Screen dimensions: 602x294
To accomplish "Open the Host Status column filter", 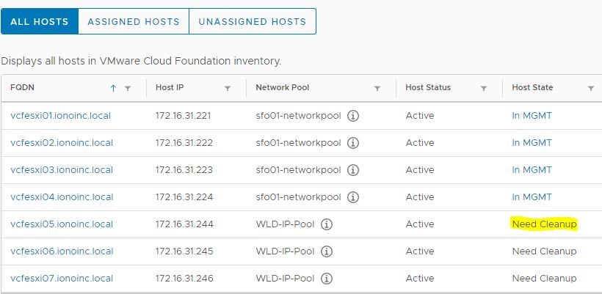I will (484, 88).
